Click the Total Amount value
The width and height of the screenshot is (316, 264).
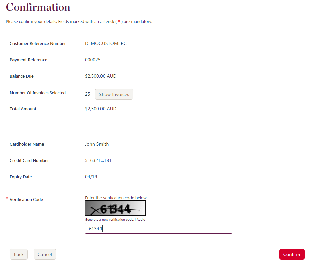click(100, 109)
